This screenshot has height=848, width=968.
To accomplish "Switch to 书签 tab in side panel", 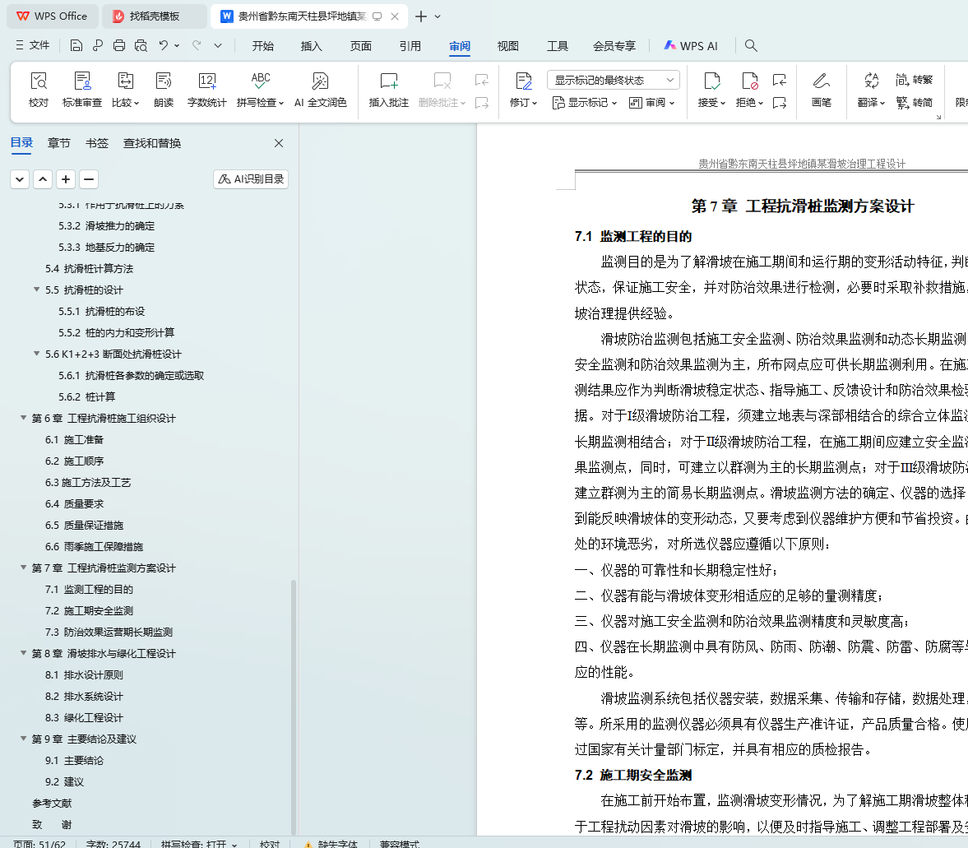I will coord(97,143).
